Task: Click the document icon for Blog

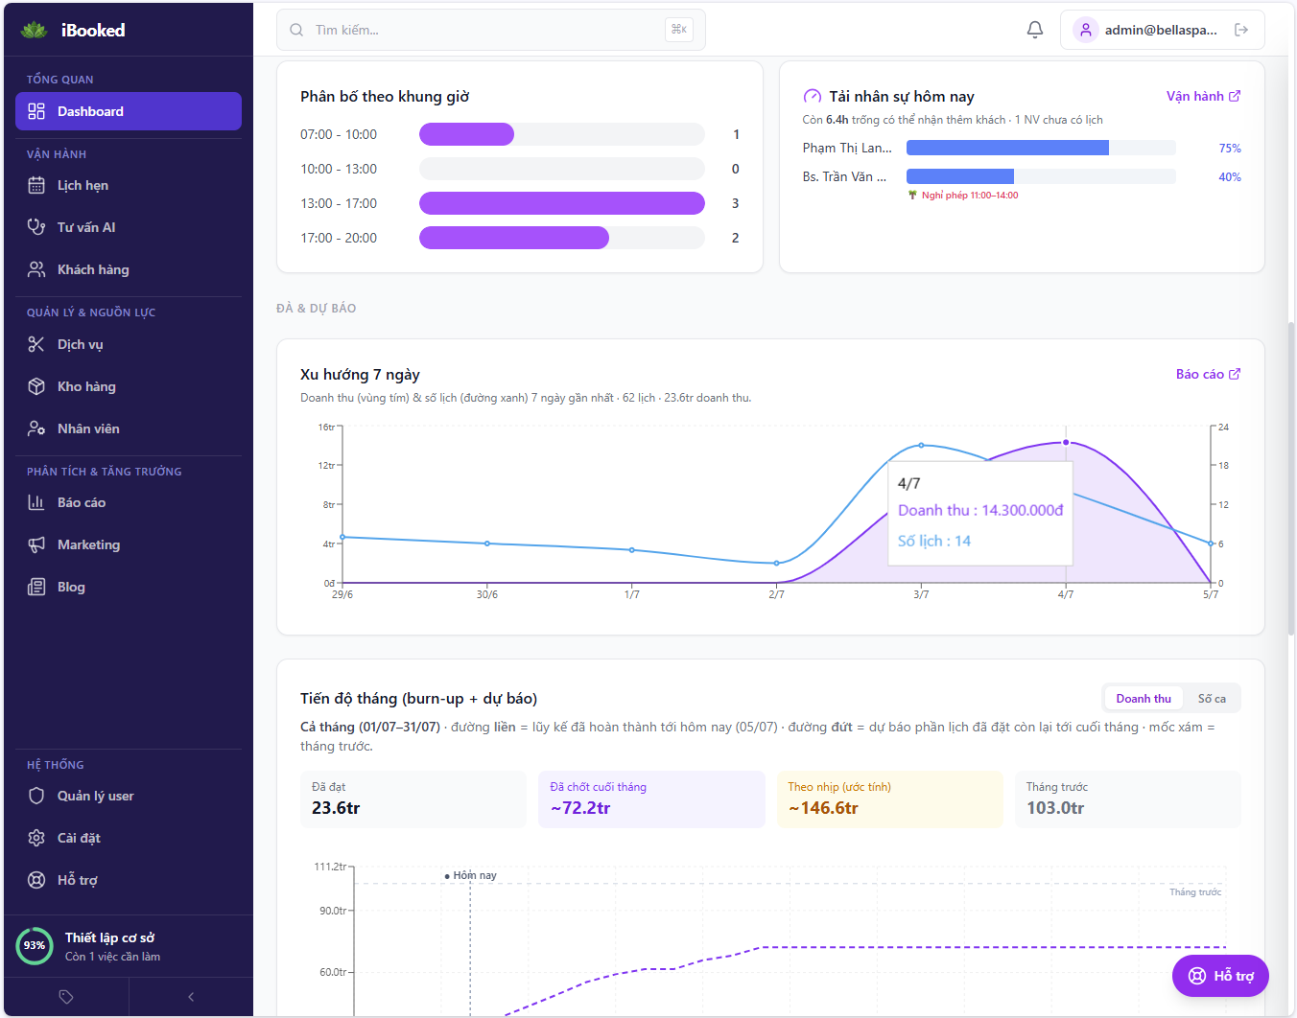Action: click(x=36, y=587)
